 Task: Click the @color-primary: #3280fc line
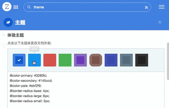[x=28, y=76]
